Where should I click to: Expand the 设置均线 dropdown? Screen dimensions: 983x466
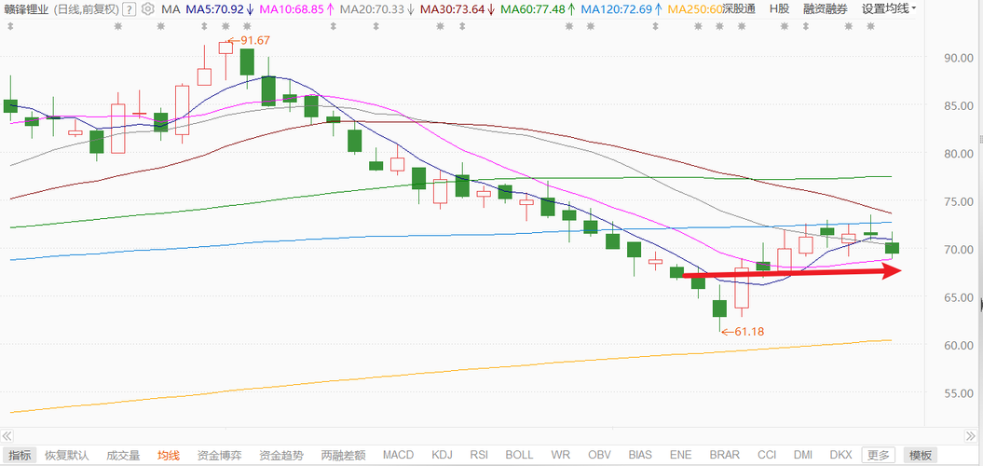pyautogui.click(x=888, y=9)
